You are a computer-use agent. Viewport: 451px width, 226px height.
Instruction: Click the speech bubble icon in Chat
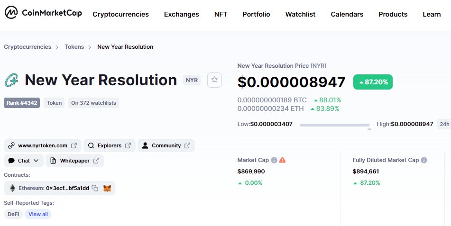(x=11, y=161)
